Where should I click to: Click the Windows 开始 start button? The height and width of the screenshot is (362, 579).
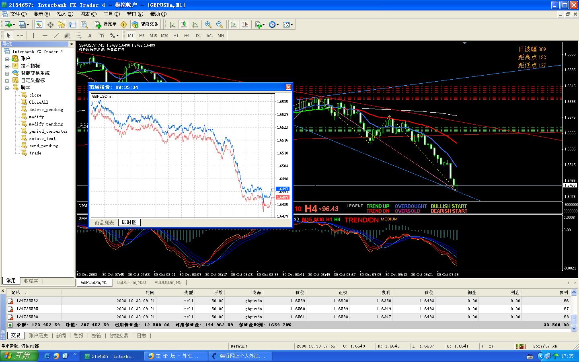[19, 356]
